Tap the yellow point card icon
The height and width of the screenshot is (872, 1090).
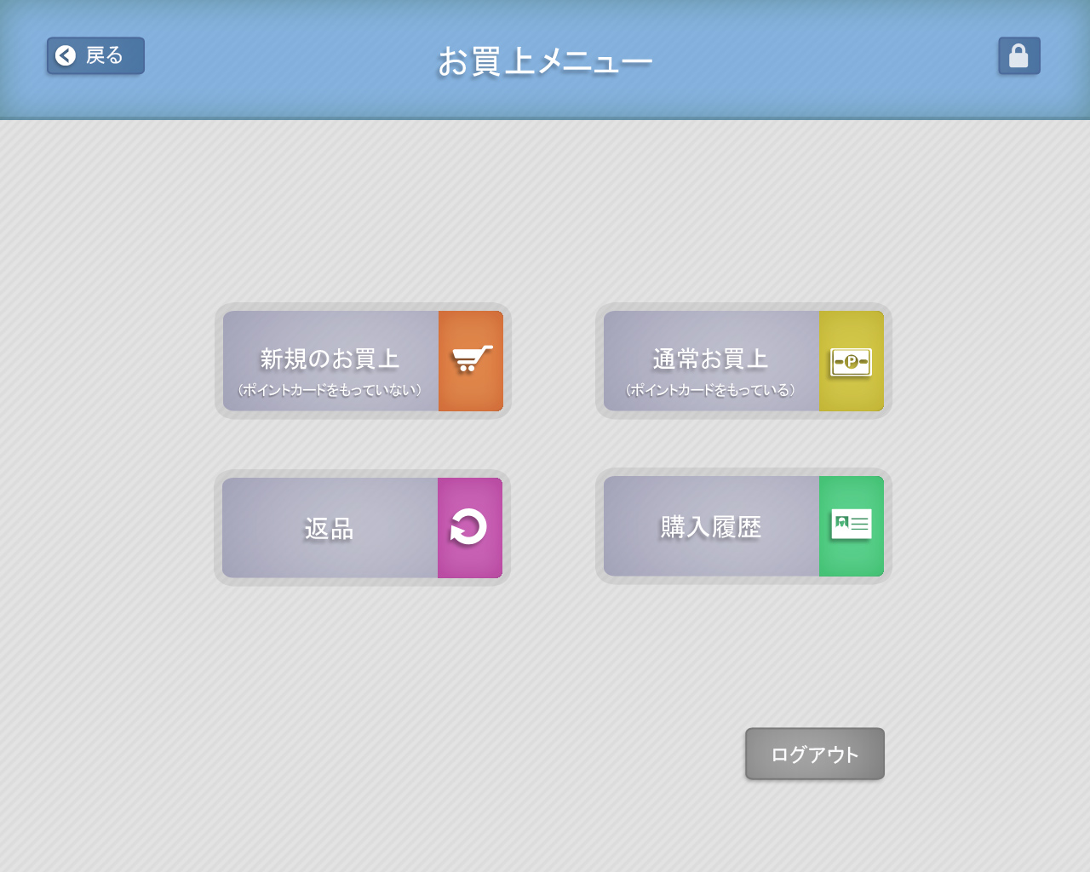point(851,361)
